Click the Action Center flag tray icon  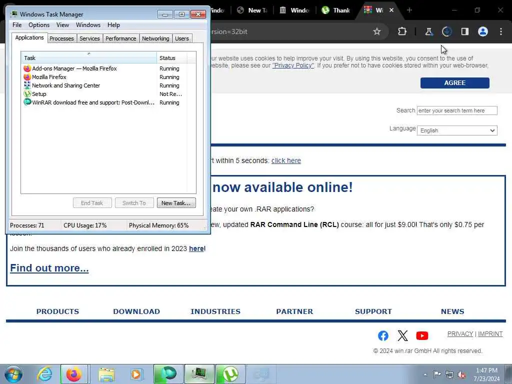[437, 374]
